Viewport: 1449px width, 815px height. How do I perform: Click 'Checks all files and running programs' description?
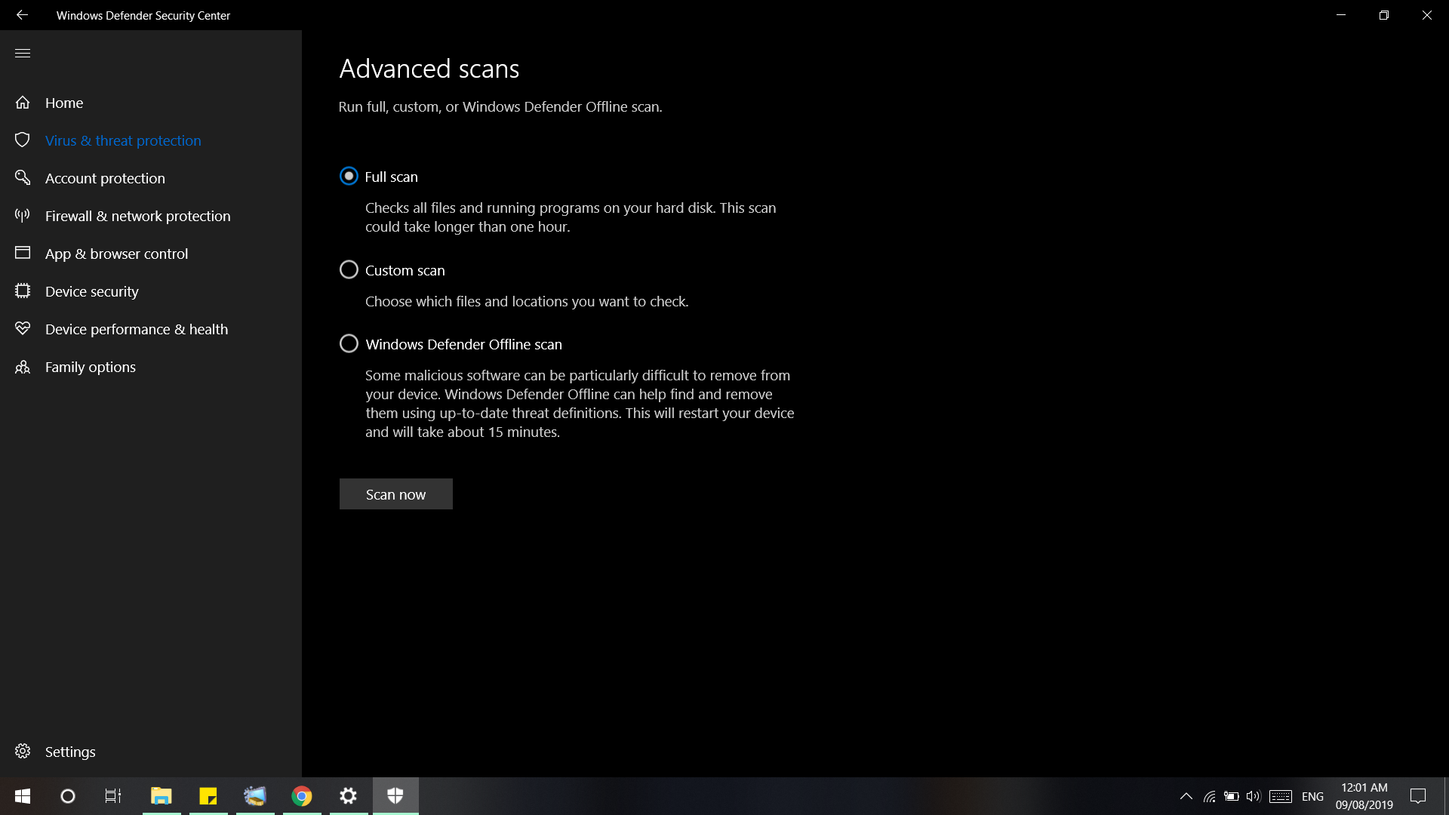(x=571, y=217)
